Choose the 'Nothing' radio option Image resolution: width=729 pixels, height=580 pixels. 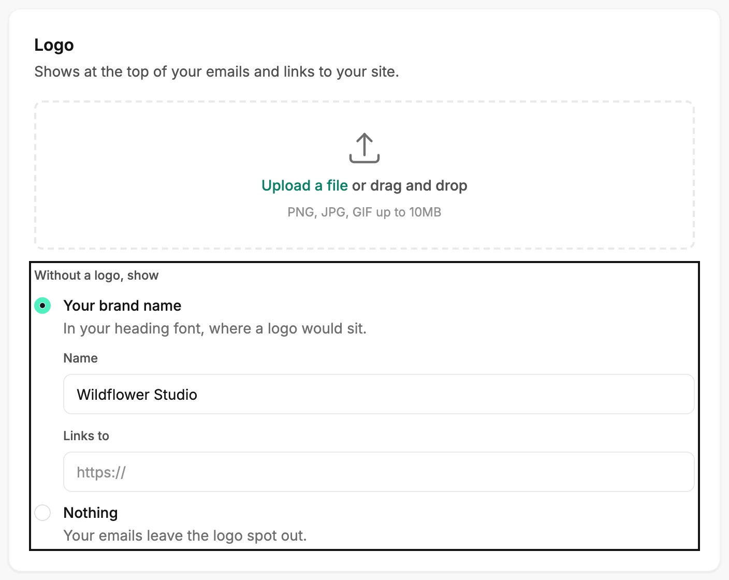(42, 513)
